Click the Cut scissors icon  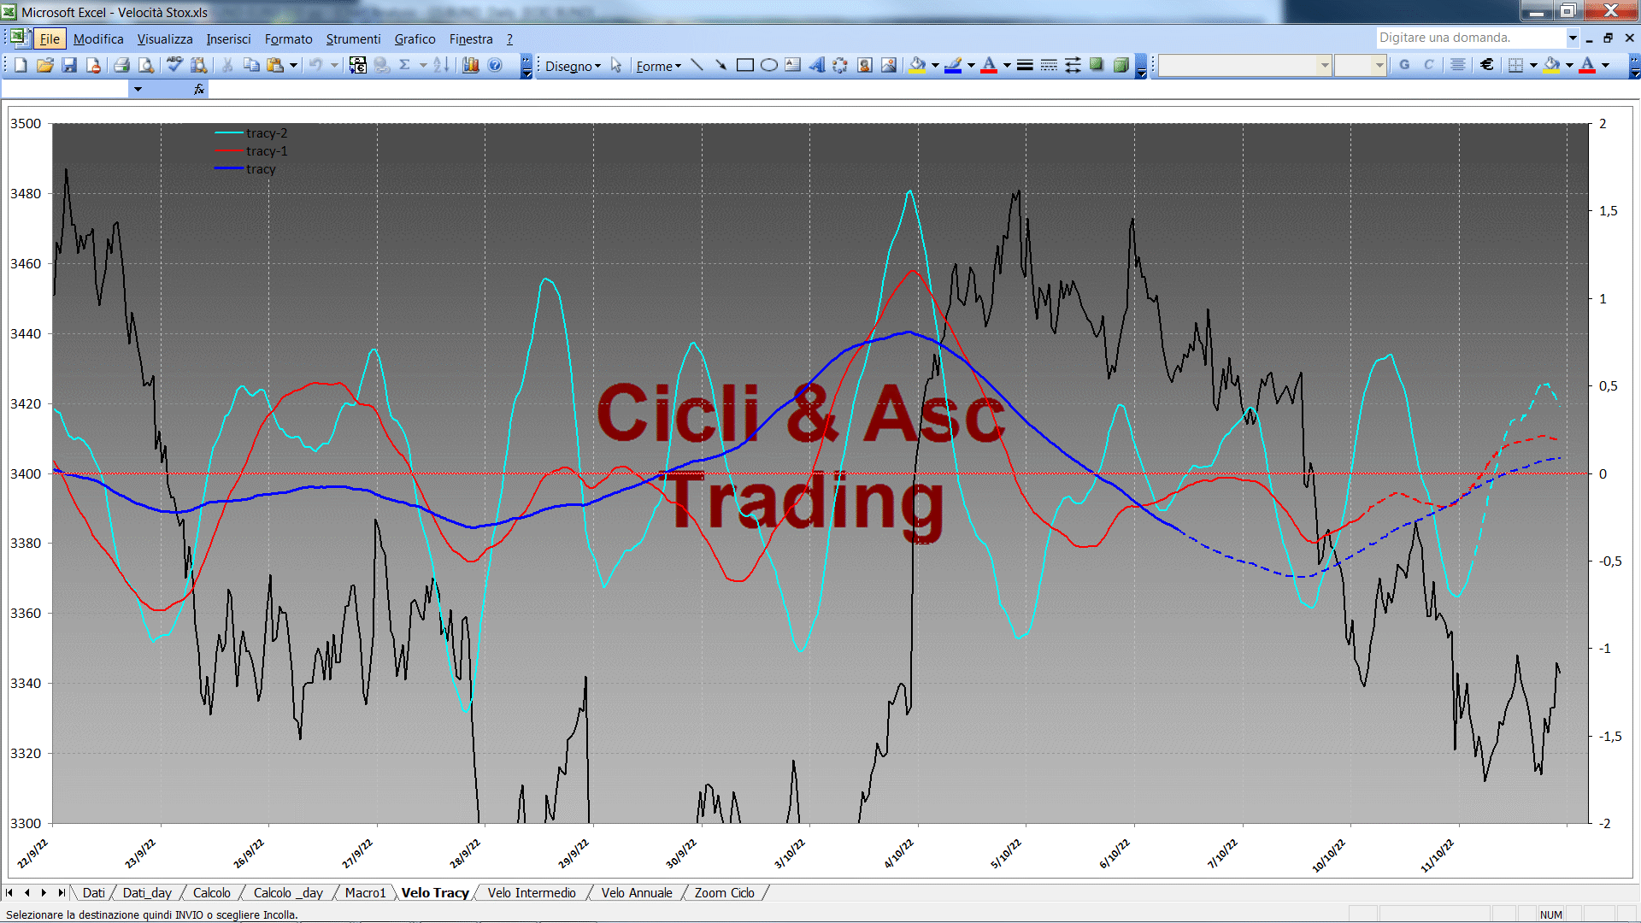[x=227, y=65]
